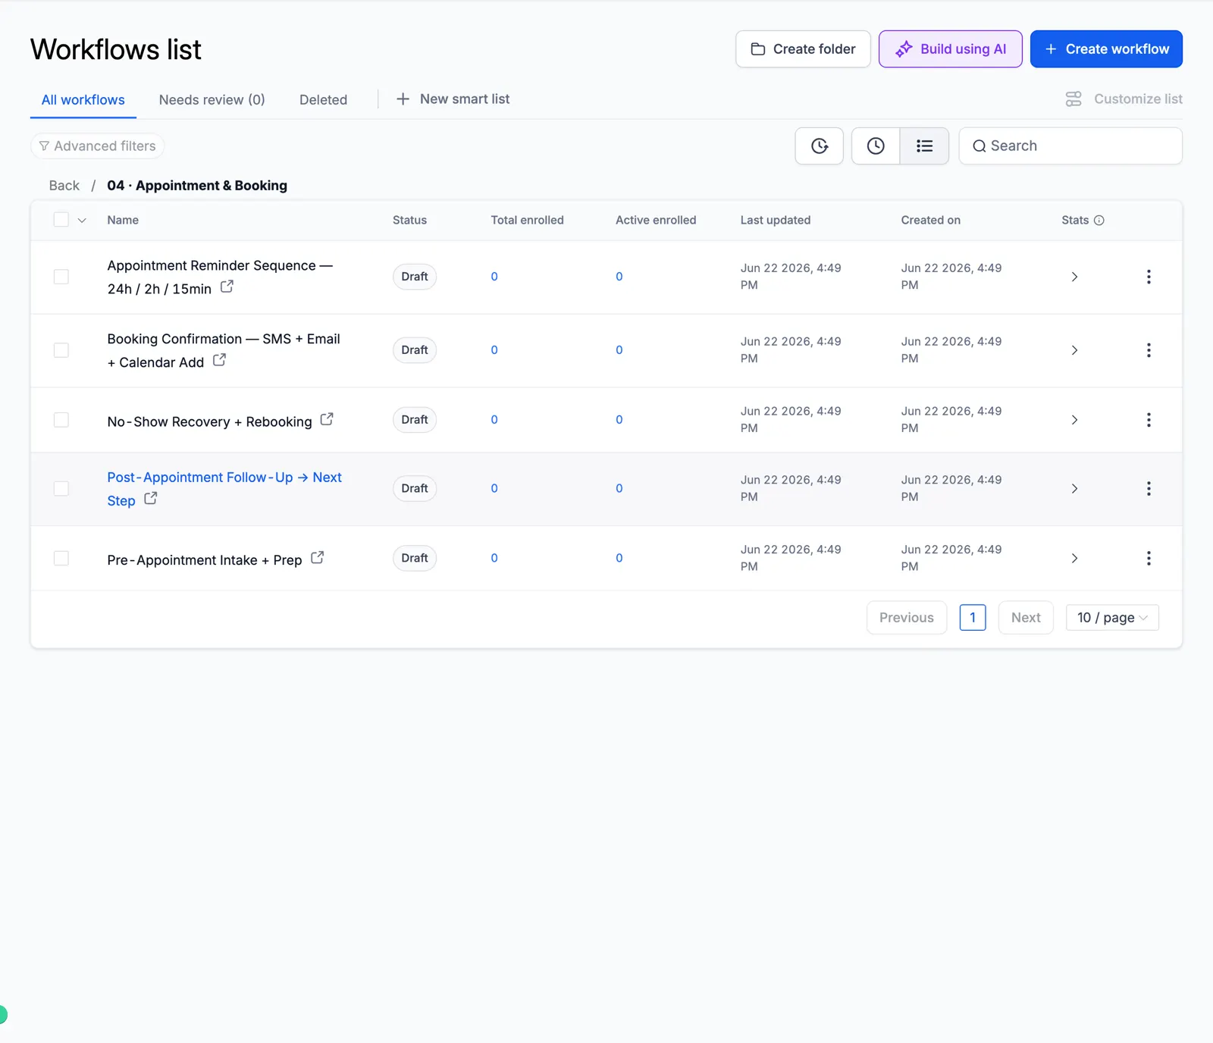The width and height of the screenshot is (1213, 1043).
Task: Open the No-Show Recovery workflow in new tab icon
Action: pos(327,419)
